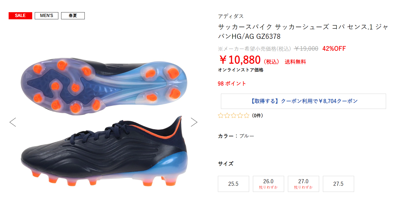Screen dimensions: 399x201
Task: Select size 27.0
Action: 303,184
